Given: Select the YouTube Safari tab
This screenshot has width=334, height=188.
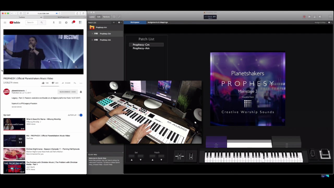Looking at the screenshot, I should pyautogui.click(x=22, y=17).
